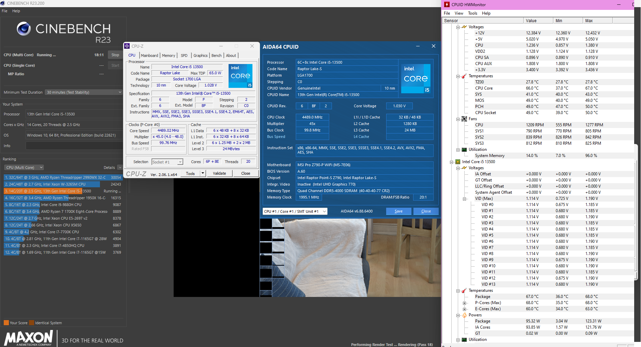Viewport: 641px width, 347px height.
Task: Click the CPUID HWMonitor title bar icon
Action: [447, 4]
